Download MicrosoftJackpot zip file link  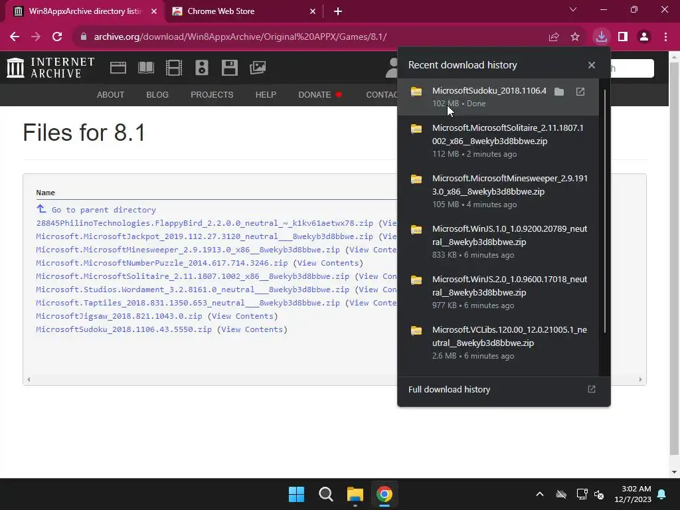coord(205,236)
